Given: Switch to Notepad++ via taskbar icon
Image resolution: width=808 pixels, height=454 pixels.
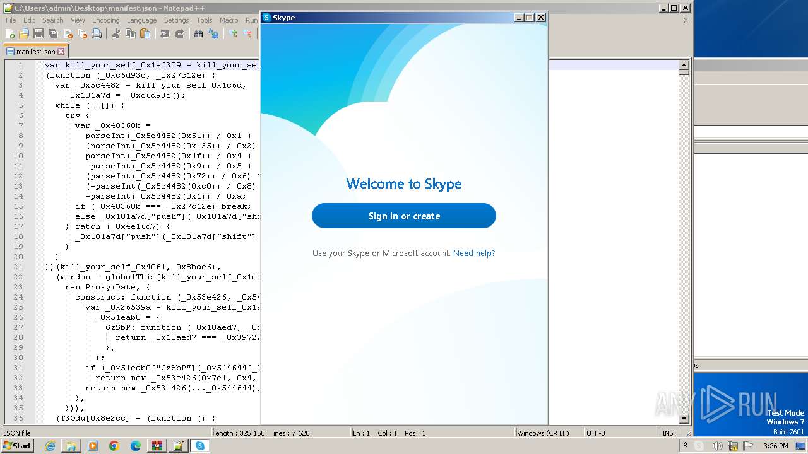Looking at the screenshot, I should point(178,446).
